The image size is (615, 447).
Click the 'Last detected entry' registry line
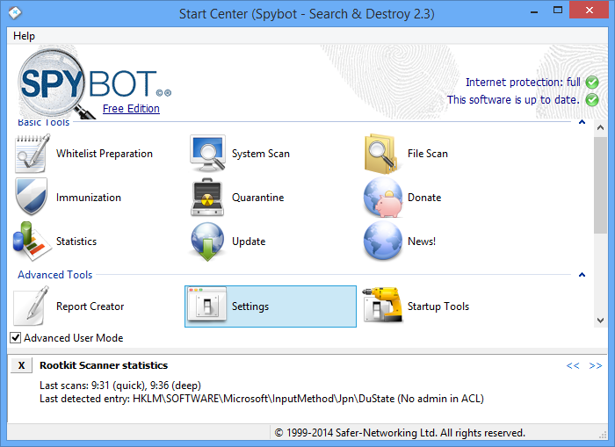[262, 399]
